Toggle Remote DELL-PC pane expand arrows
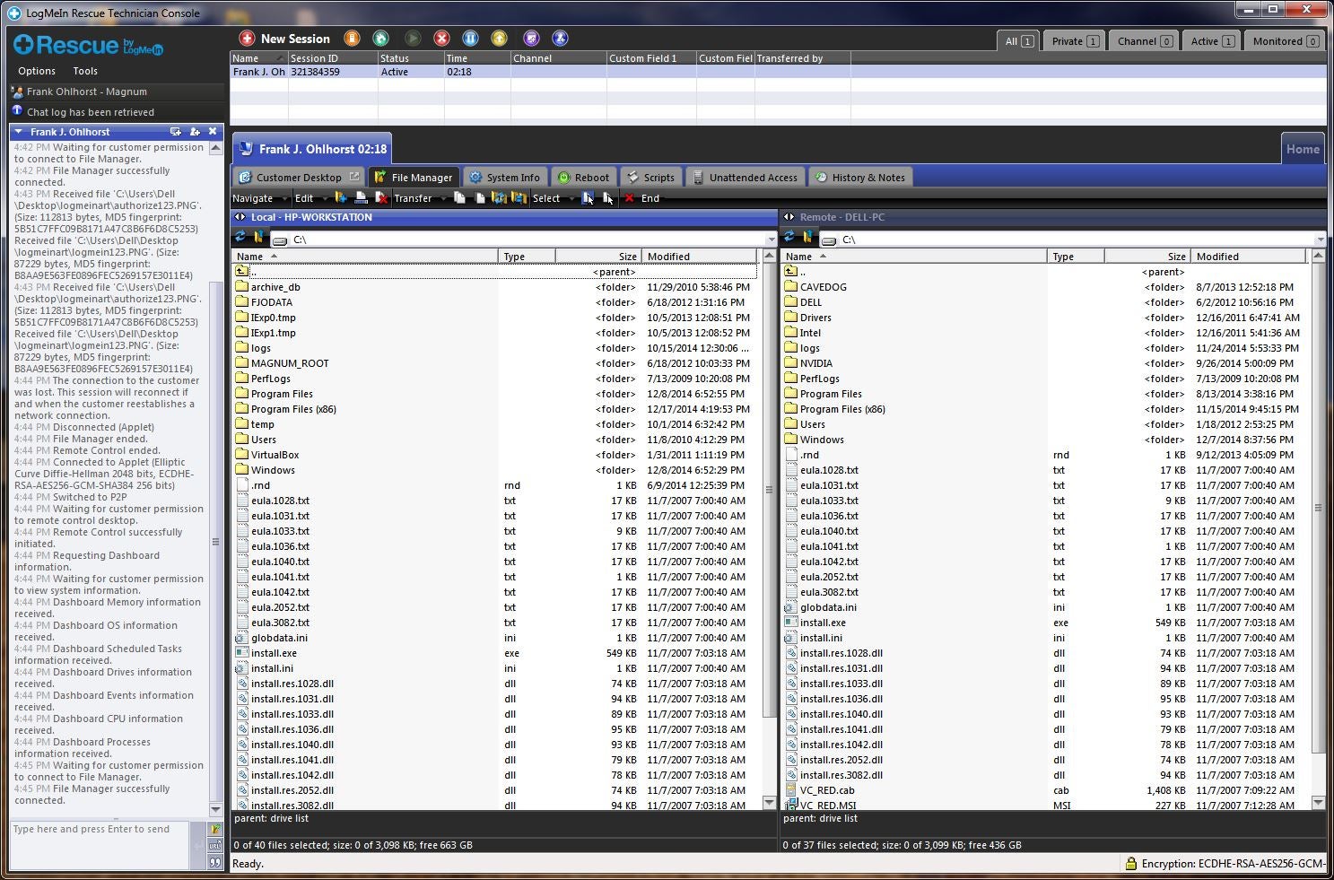Image resolution: width=1334 pixels, height=880 pixels. pyautogui.click(x=789, y=217)
